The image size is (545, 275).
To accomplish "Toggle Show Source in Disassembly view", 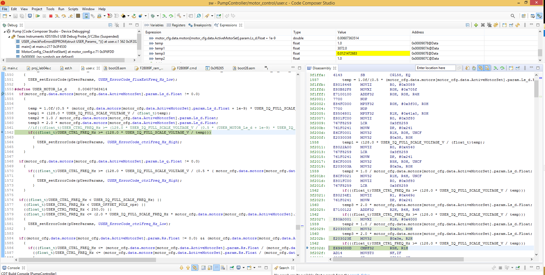I will tap(487, 68).
